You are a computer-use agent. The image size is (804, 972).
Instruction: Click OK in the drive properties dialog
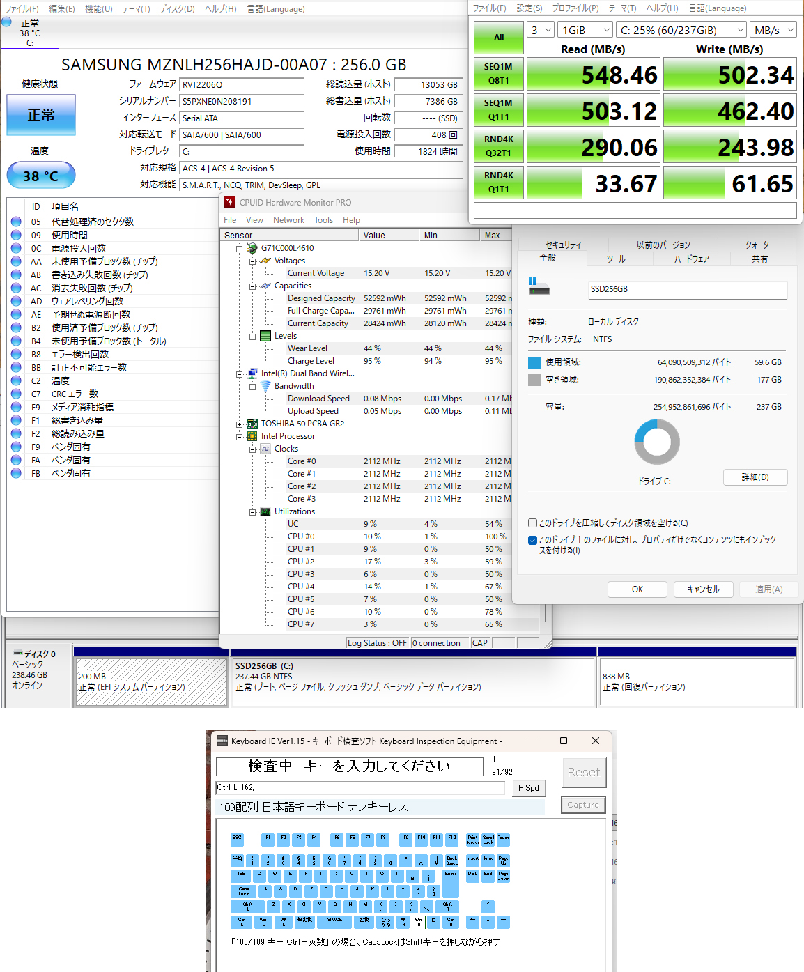637,589
